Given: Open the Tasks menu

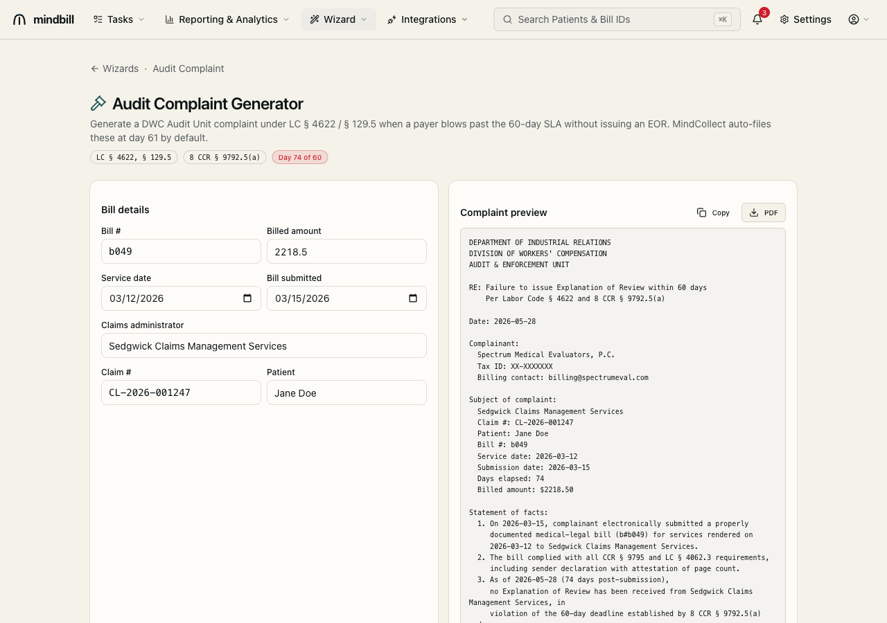Looking at the screenshot, I should (x=119, y=19).
